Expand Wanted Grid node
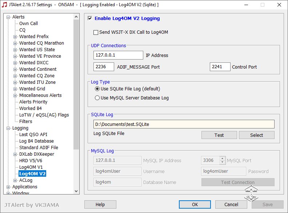Viewport: 288px width, 213px height. tap(15, 89)
